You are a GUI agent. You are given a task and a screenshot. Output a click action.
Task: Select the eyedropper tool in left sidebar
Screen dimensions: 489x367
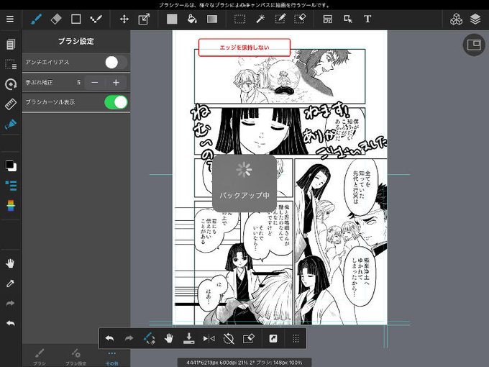(10, 284)
